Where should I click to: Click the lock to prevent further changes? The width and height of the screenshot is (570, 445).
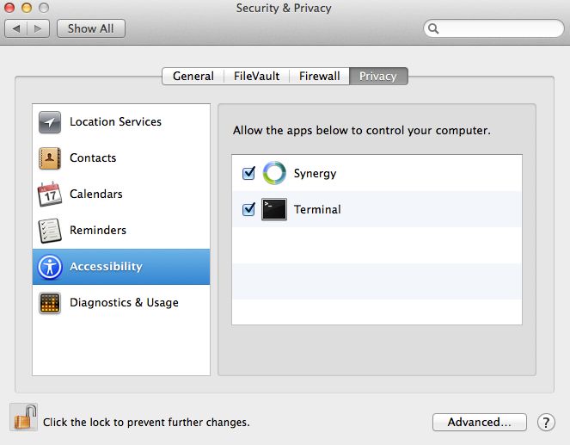click(24, 417)
